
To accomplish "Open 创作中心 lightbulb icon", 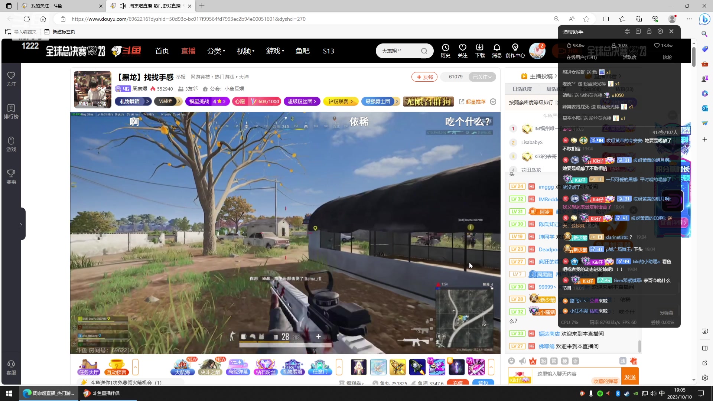I will click(515, 50).
